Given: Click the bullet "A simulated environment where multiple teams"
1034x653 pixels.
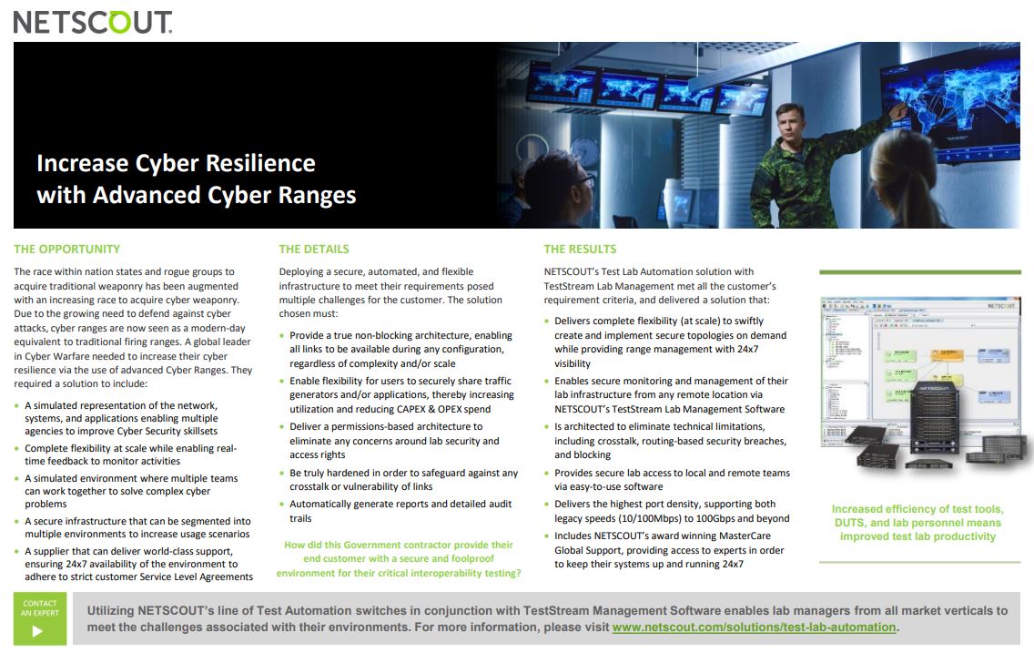Looking at the screenshot, I should 131,491.
